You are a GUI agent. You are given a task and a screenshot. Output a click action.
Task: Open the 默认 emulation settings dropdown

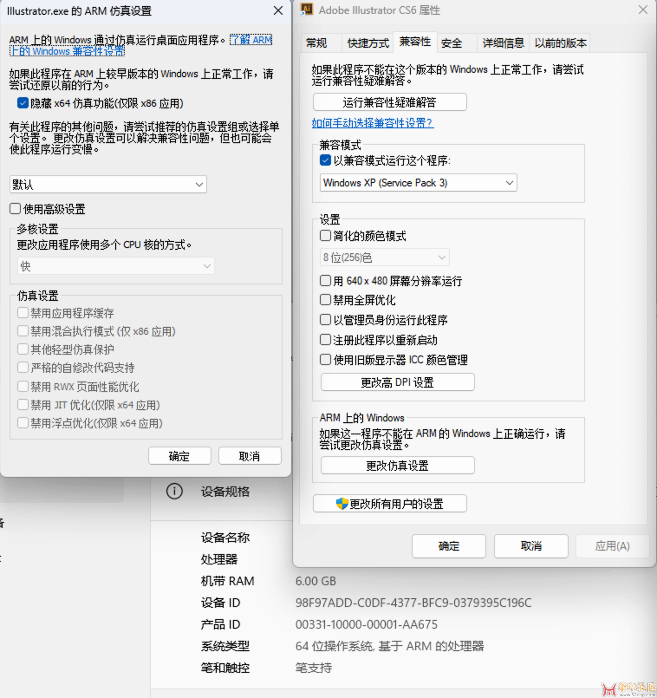pyautogui.click(x=108, y=184)
